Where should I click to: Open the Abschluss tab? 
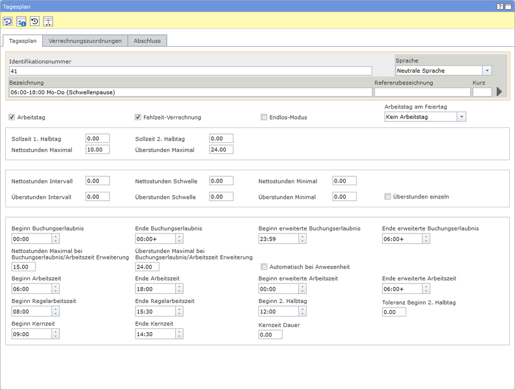pos(148,41)
